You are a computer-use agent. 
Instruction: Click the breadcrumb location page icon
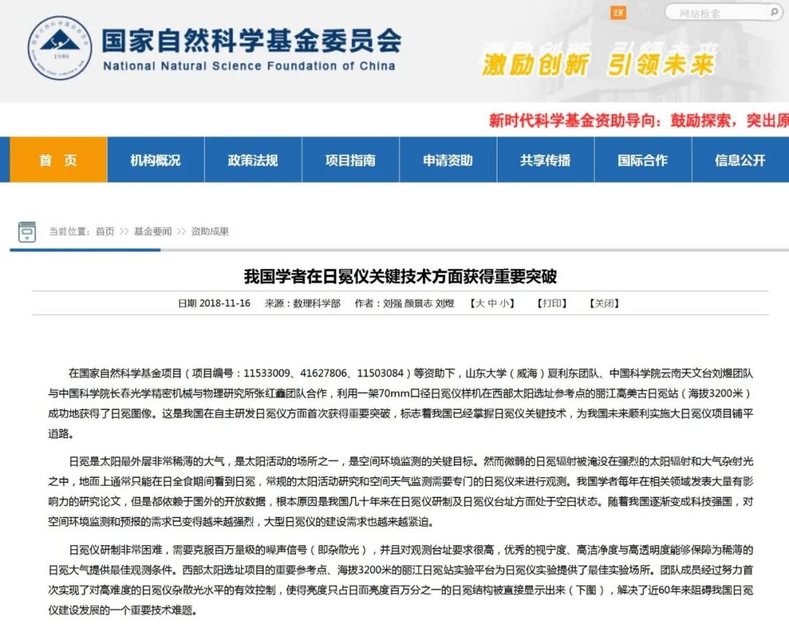[x=27, y=232]
